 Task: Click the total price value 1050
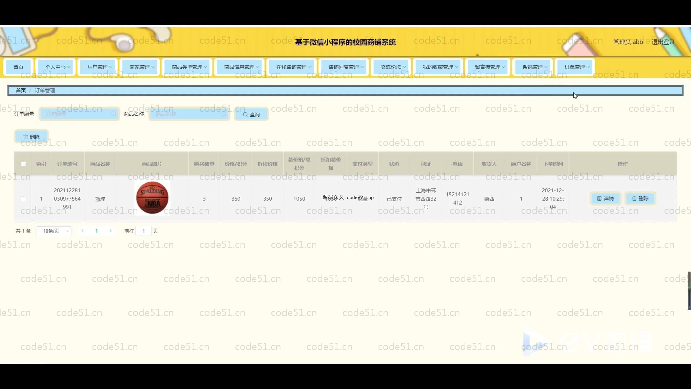point(299,199)
